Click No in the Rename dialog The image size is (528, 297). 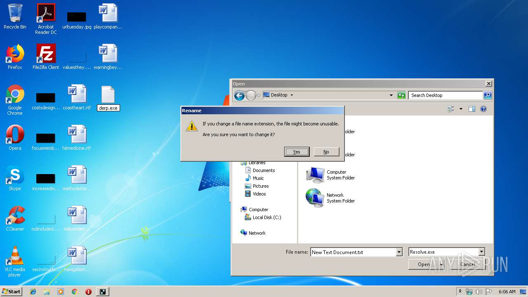point(326,152)
